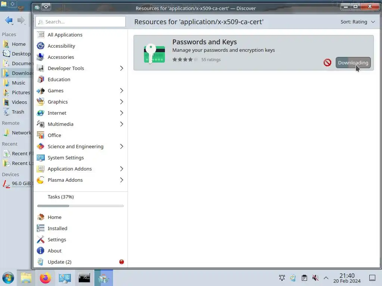Open Passwords and Keys app icon
382x286 pixels.
click(154, 54)
